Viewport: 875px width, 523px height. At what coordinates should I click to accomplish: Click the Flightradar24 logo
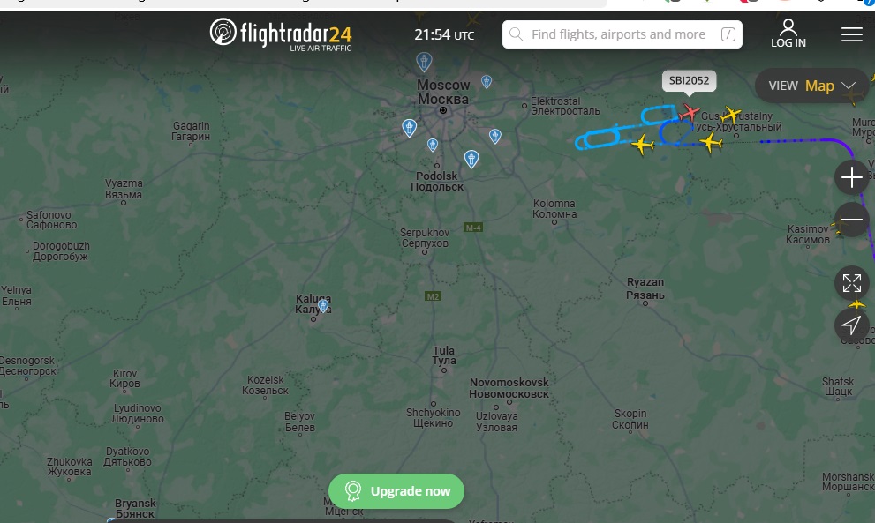pyautogui.click(x=281, y=34)
